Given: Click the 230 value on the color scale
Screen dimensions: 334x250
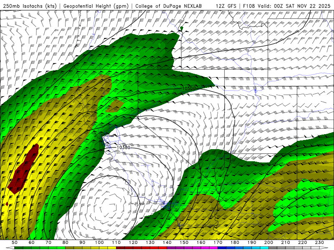Looking at the screenshot, I should click(319, 242).
